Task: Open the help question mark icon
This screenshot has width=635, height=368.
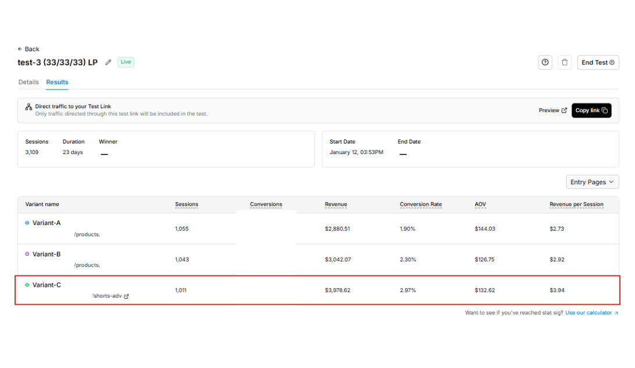Action: point(545,62)
